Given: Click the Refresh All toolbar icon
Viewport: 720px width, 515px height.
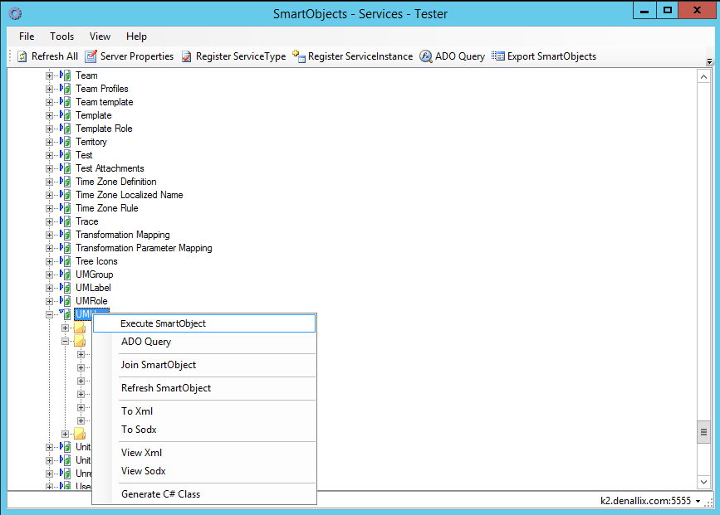Looking at the screenshot, I should point(22,56).
